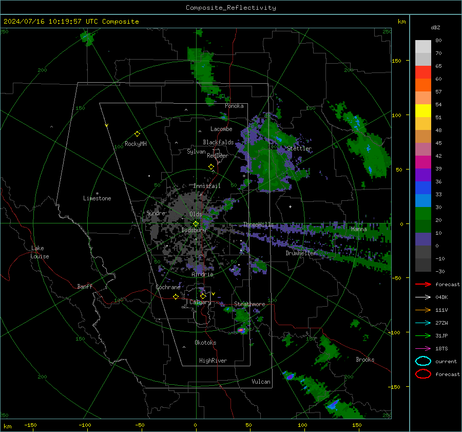Pick the purple 39 dBZ swatch
This screenshot has width=462, height=432.
point(423,175)
